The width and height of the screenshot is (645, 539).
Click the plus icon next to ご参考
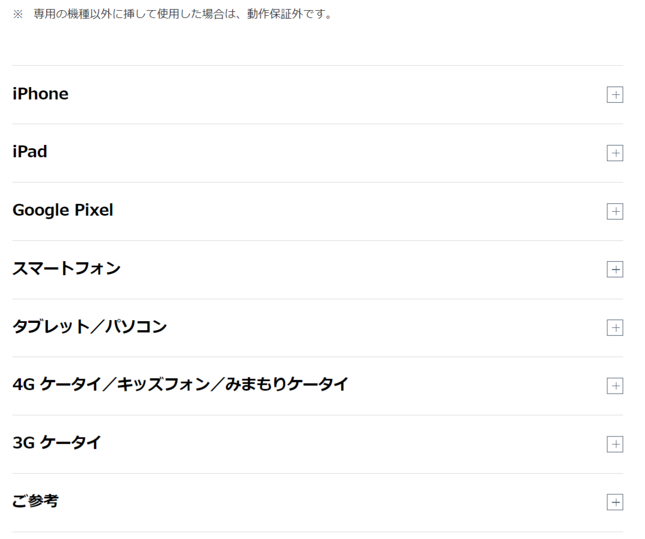615,503
